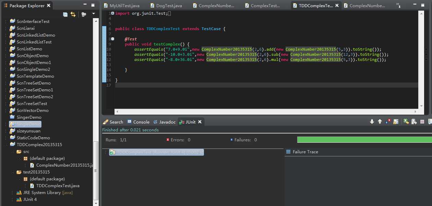Open JUnit test run history
This screenshot has height=206, width=432.
pyautogui.click(x=430, y=121)
